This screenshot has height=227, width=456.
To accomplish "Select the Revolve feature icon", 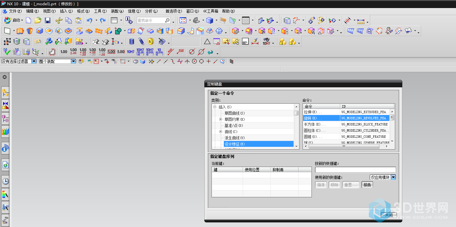I will tap(30, 31).
